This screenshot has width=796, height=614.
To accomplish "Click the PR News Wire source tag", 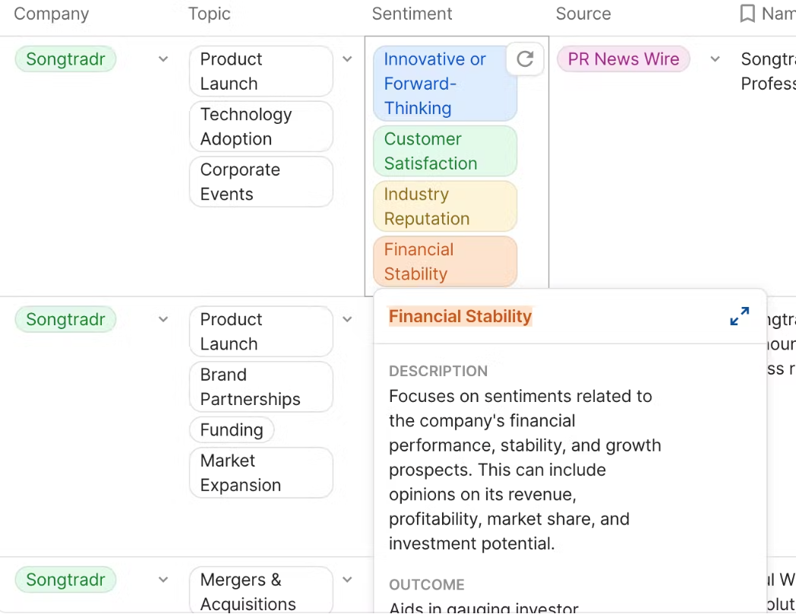I will (623, 59).
